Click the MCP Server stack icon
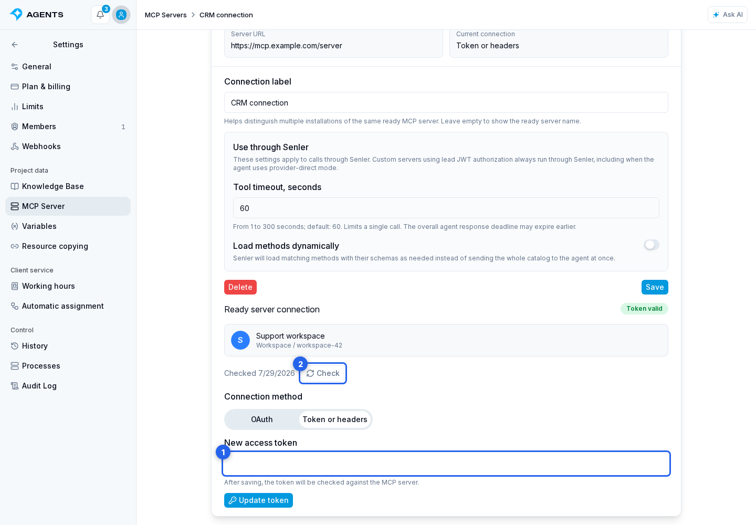 [15, 206]
